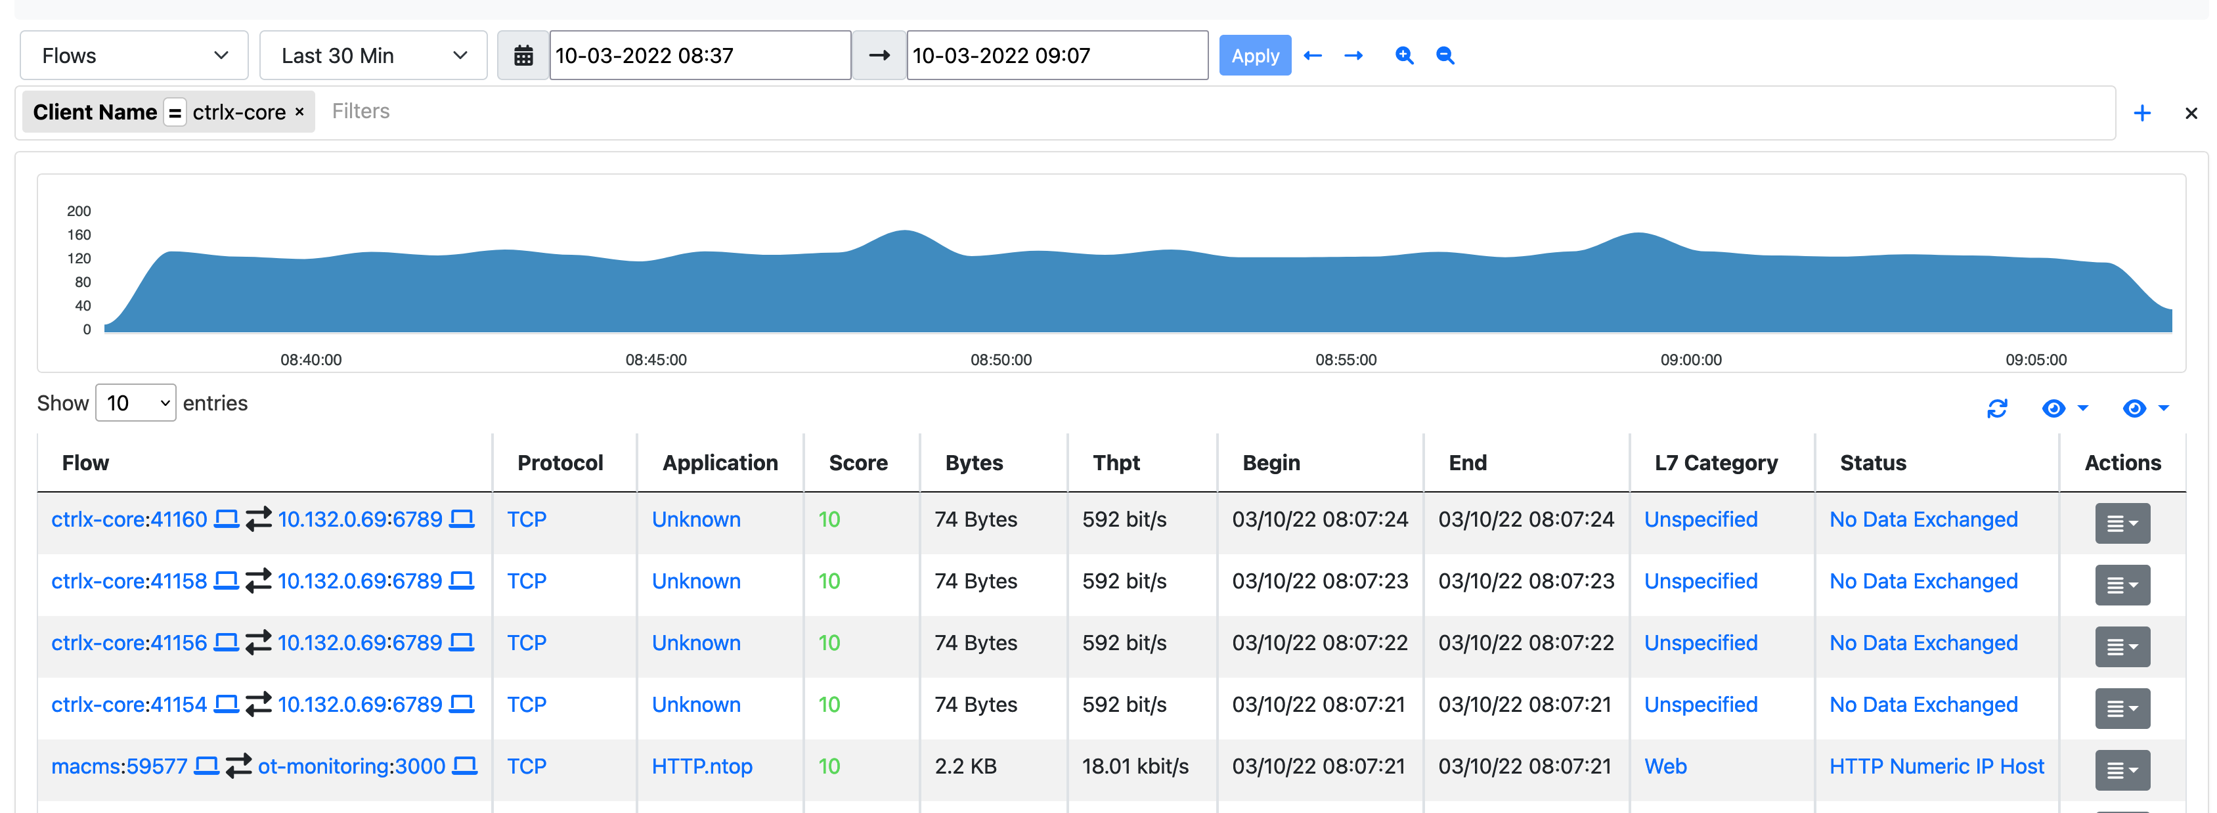Click the Web L7 category link
The image size is (2217, 813).
click(1665, 766)
